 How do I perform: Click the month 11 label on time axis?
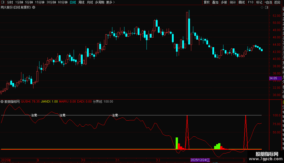118,160
